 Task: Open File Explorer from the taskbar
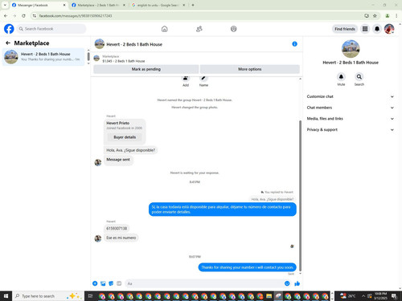click(269, 296)
